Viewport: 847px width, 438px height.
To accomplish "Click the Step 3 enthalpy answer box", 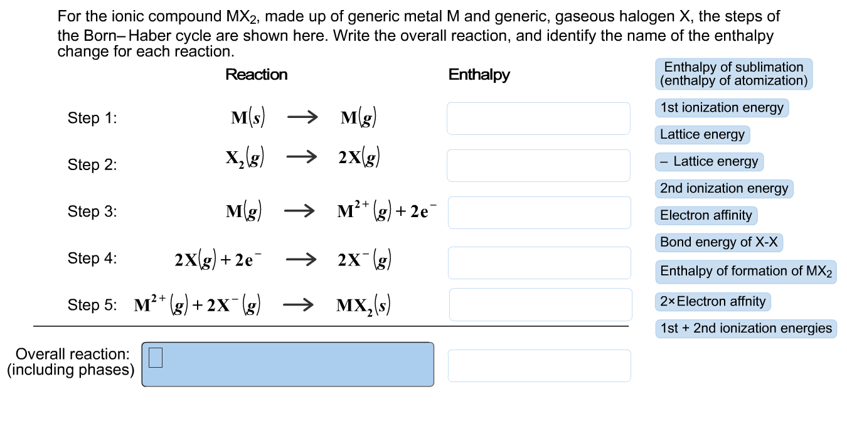I will point(538,212).
